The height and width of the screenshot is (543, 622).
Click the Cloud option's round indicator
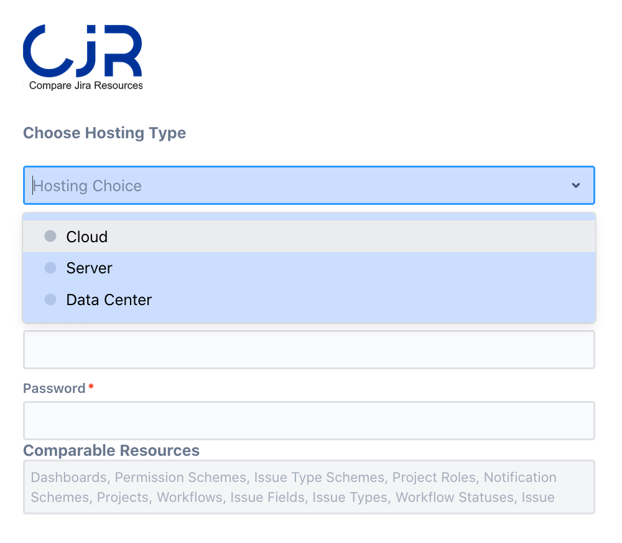[50, 236]
